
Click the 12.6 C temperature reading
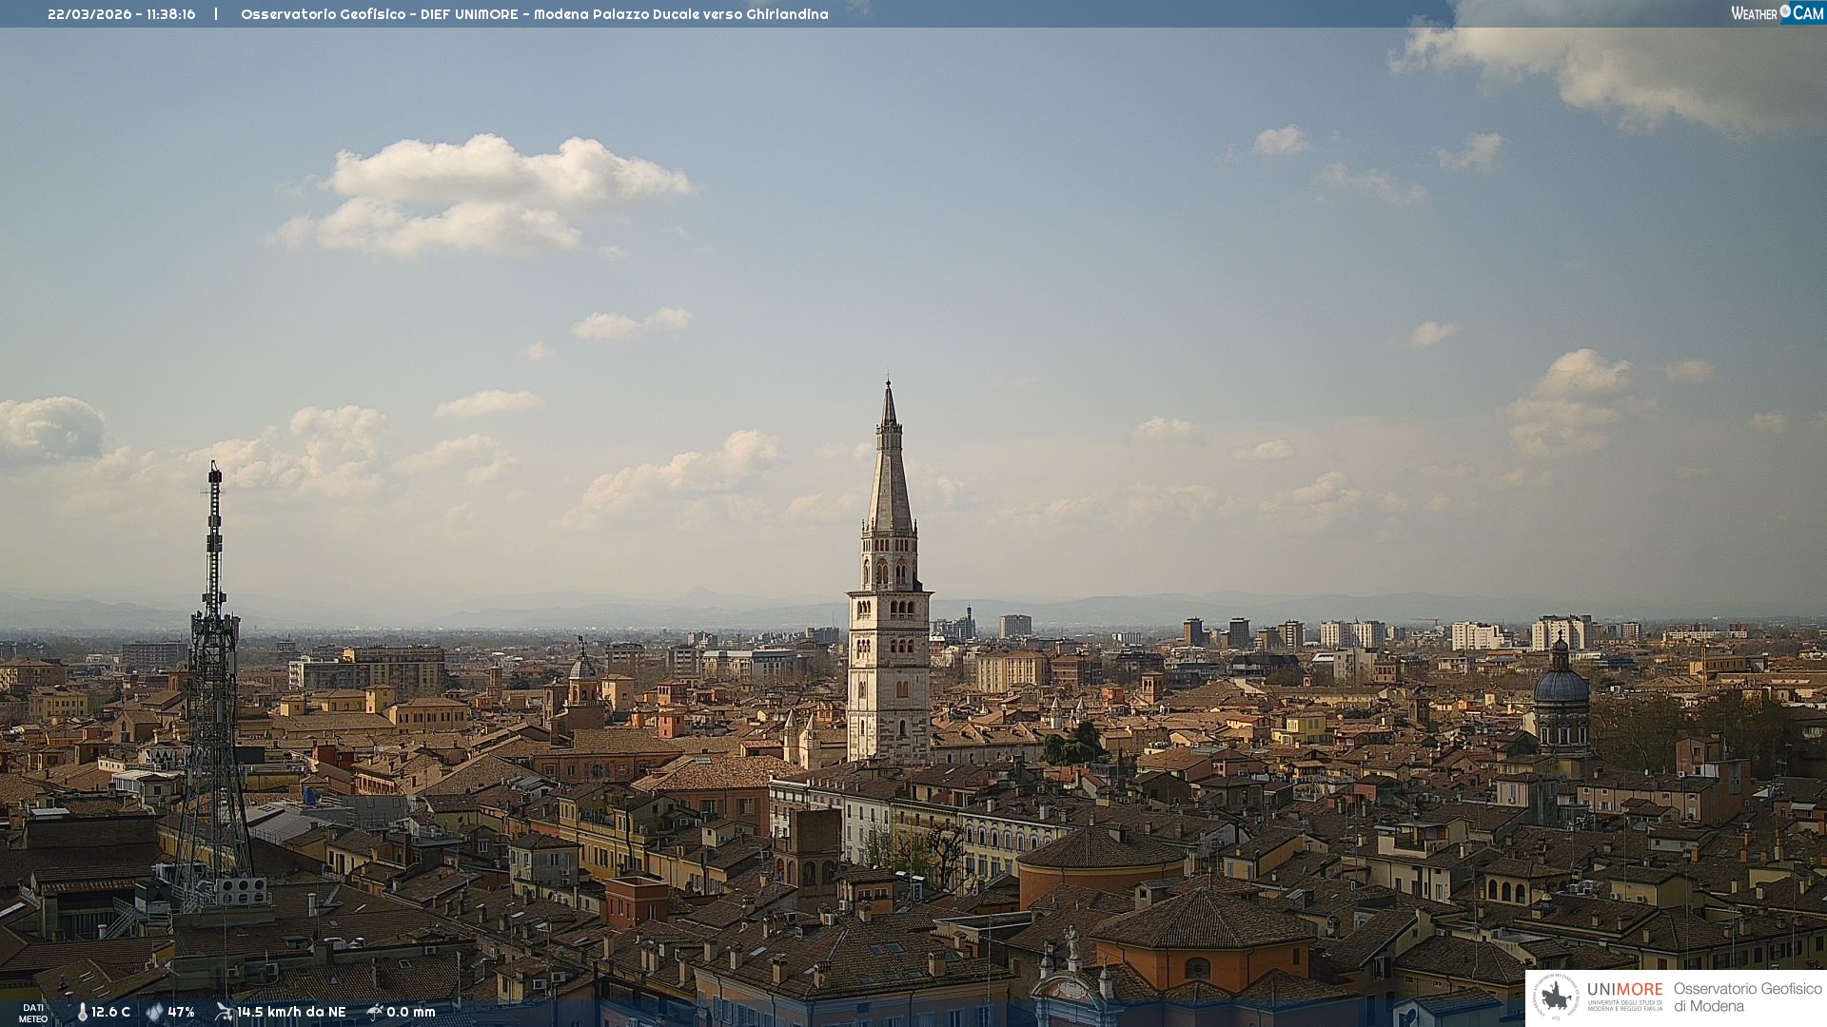click(110, 1012)
